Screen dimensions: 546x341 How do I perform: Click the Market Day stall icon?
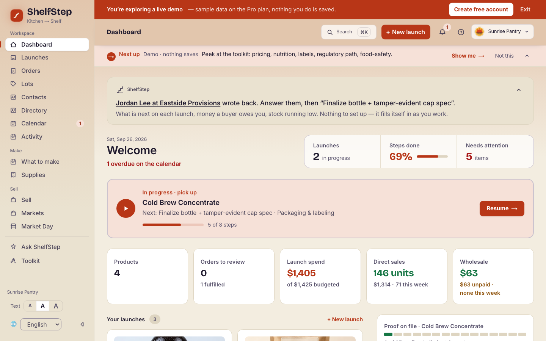13,226
